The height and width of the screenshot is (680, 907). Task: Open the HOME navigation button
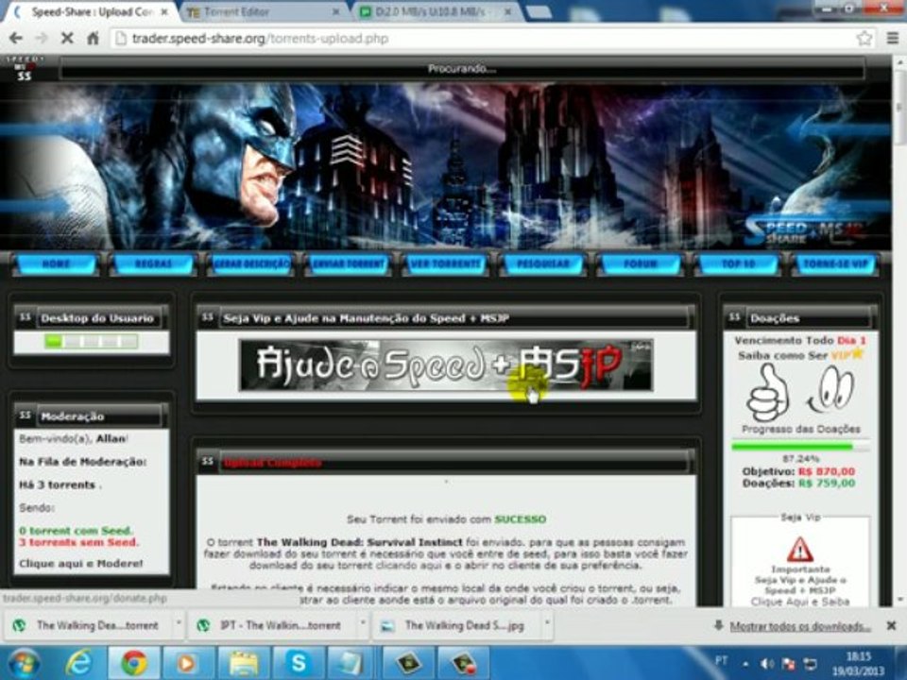pos(56,263)
